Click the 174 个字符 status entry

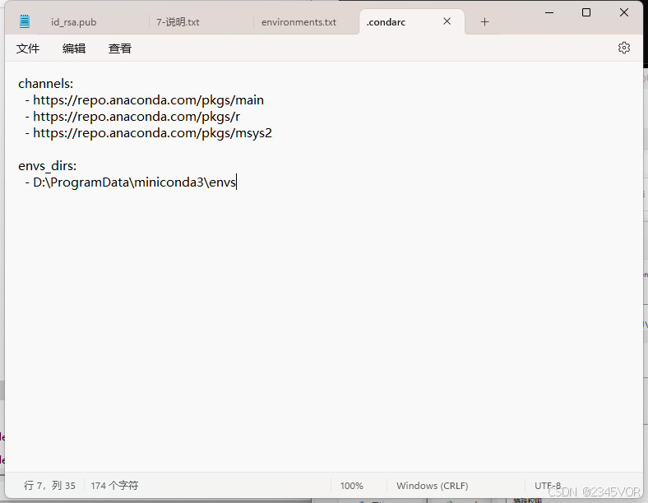click(x=114, y=486)
